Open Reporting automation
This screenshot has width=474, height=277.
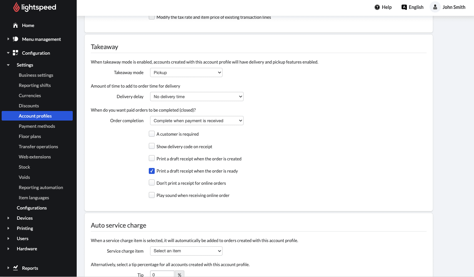[41, 187]
